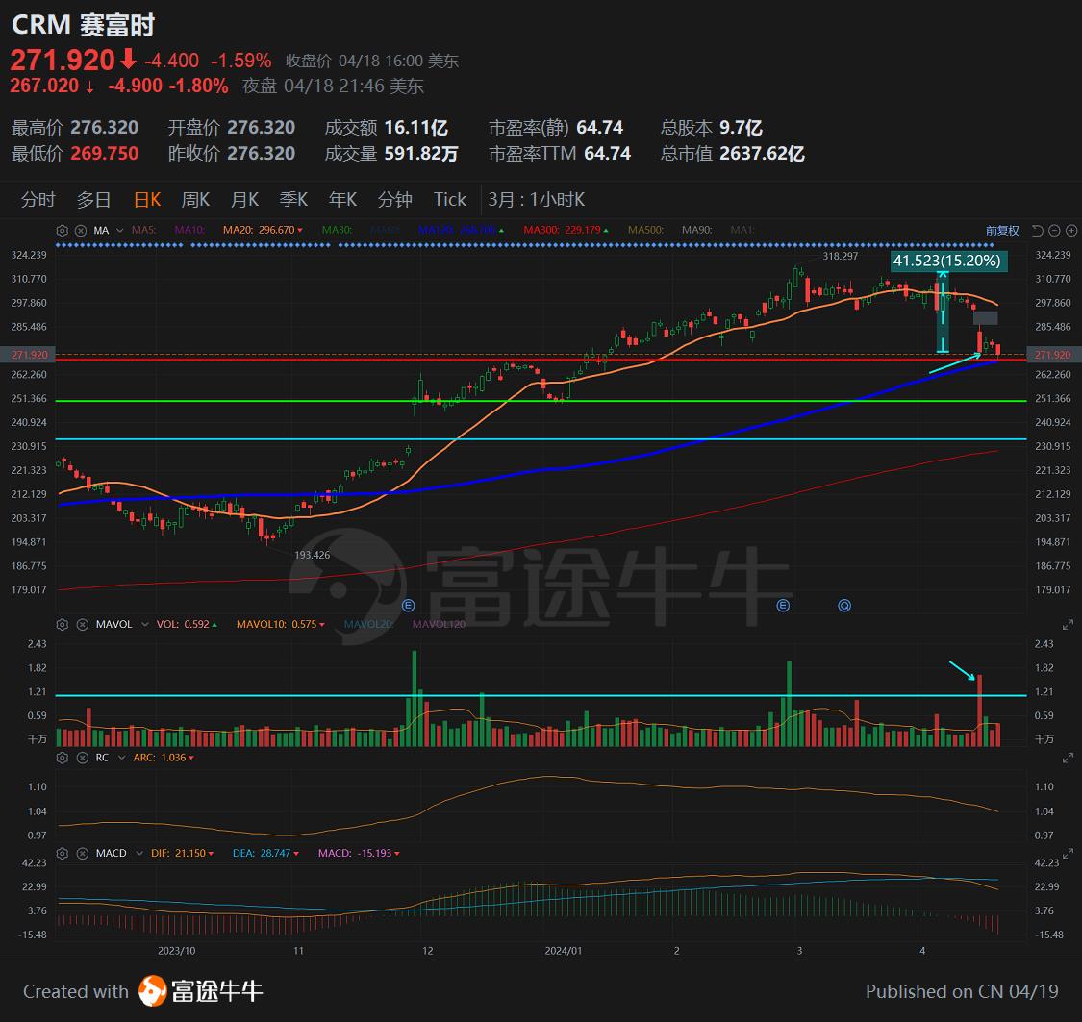Open settings gear for RC indicator

(x=63, y=758)
